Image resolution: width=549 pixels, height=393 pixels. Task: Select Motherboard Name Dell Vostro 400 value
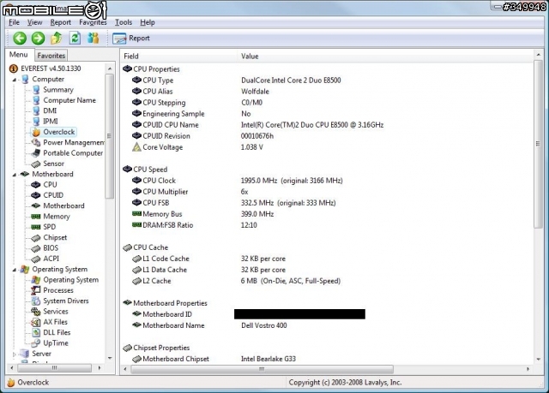pos(264,325)
